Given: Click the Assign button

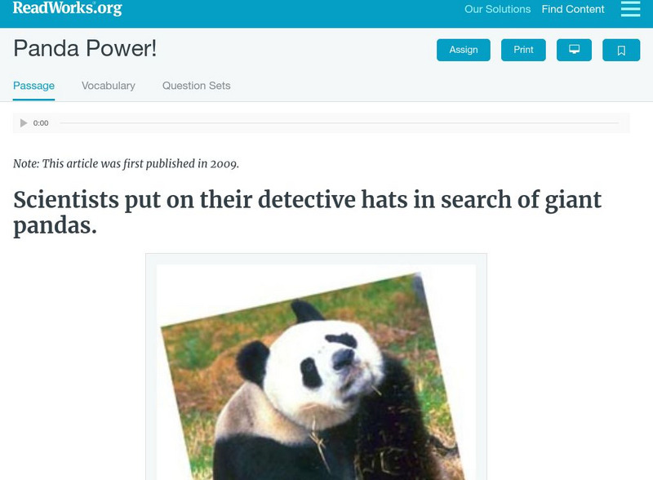Looking at the screenshot, I should tap(463, 49).
